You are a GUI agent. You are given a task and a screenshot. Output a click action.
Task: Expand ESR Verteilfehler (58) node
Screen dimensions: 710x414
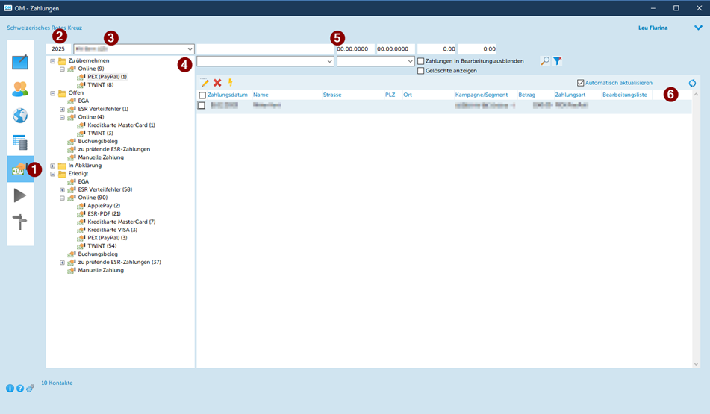(62, 189)
